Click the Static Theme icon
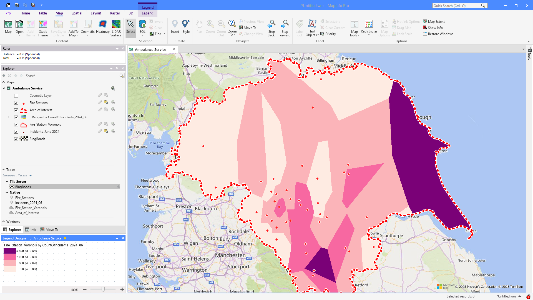533x300 pixels. (x=43, y=24)
